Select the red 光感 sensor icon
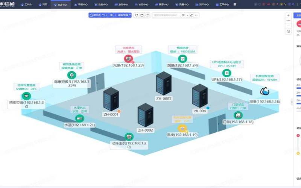The height and width of the screenshot is (188, 301). [x=128, y=59]
